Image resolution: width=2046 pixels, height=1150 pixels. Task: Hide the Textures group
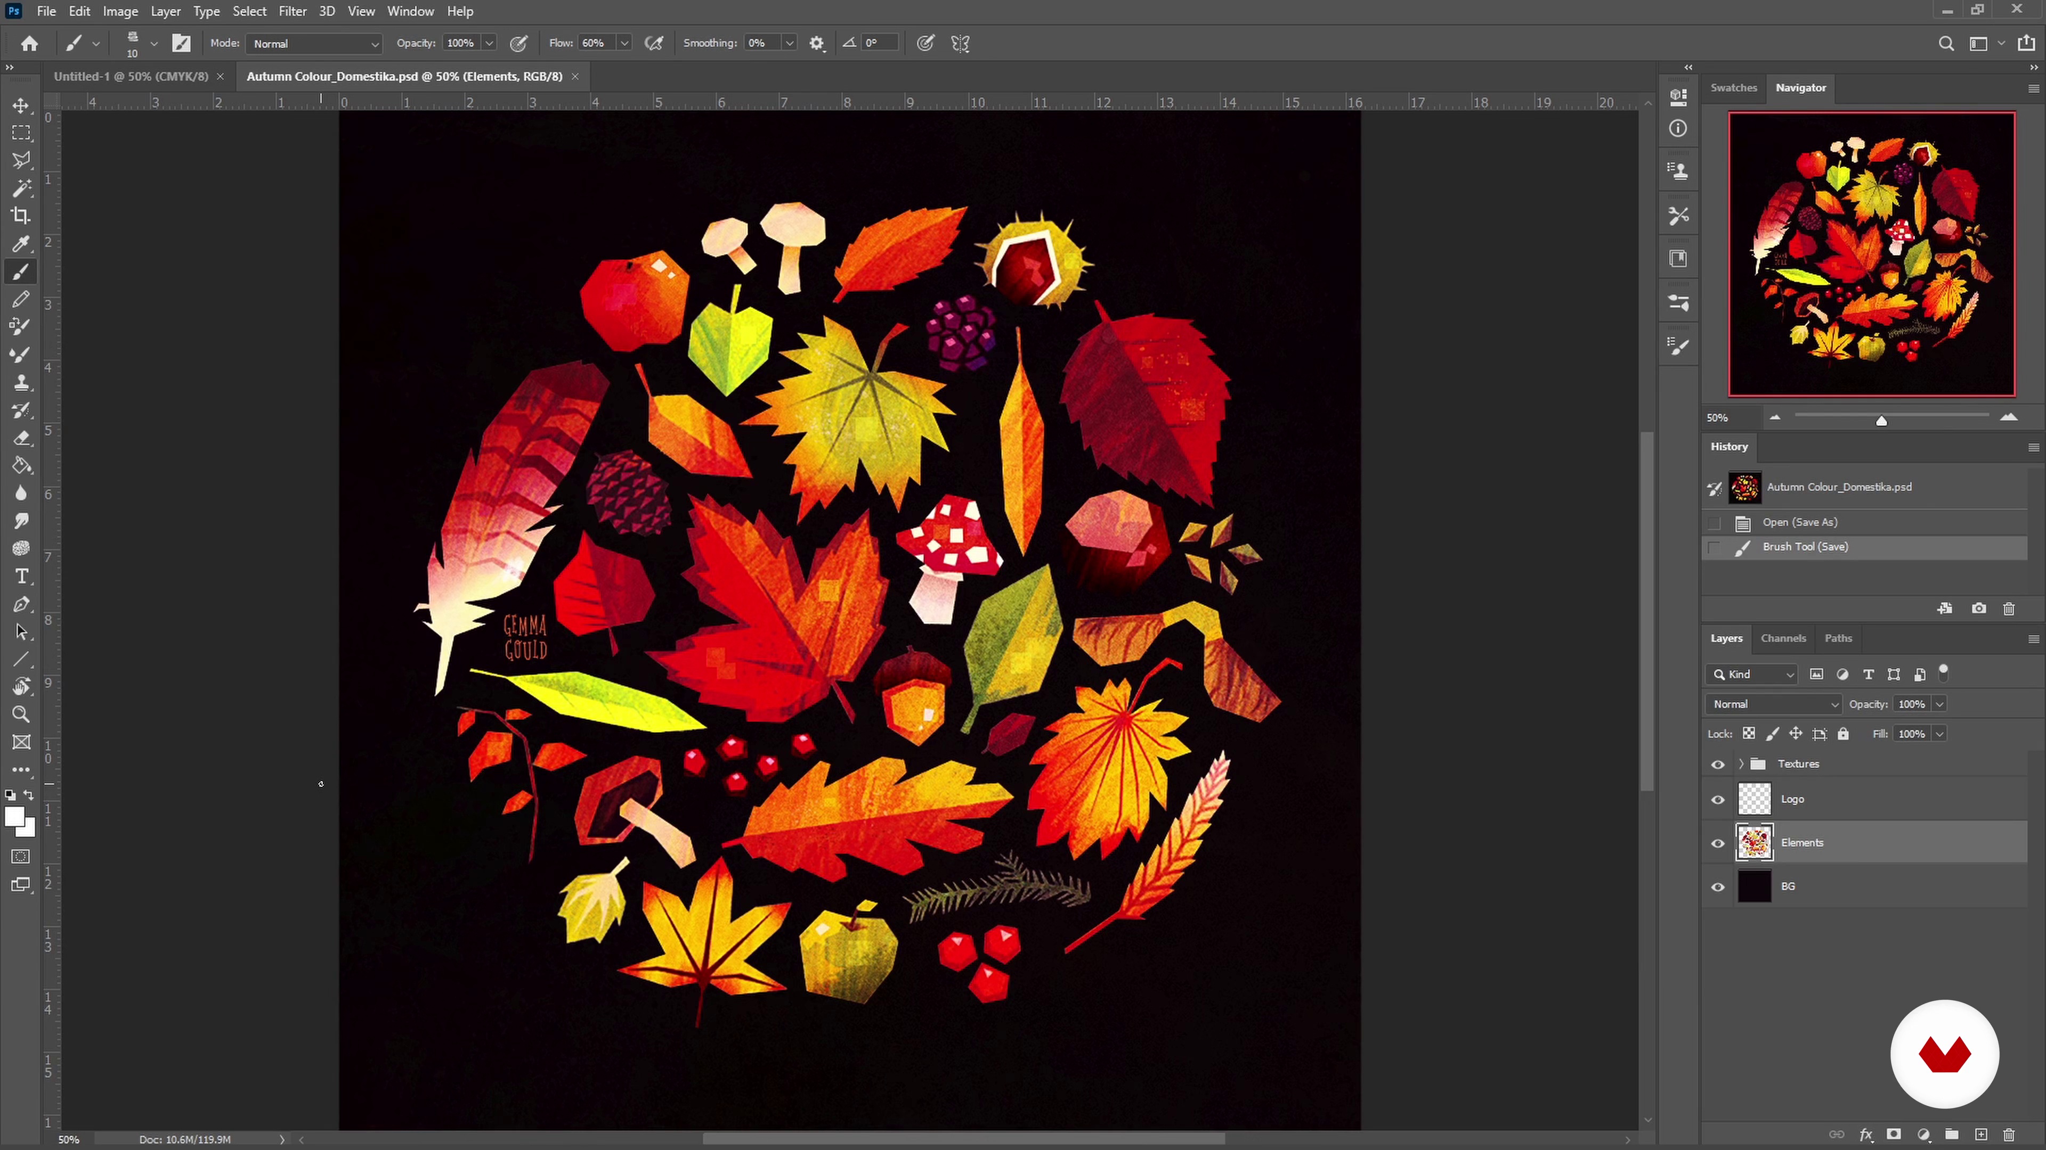point(1718,765)
